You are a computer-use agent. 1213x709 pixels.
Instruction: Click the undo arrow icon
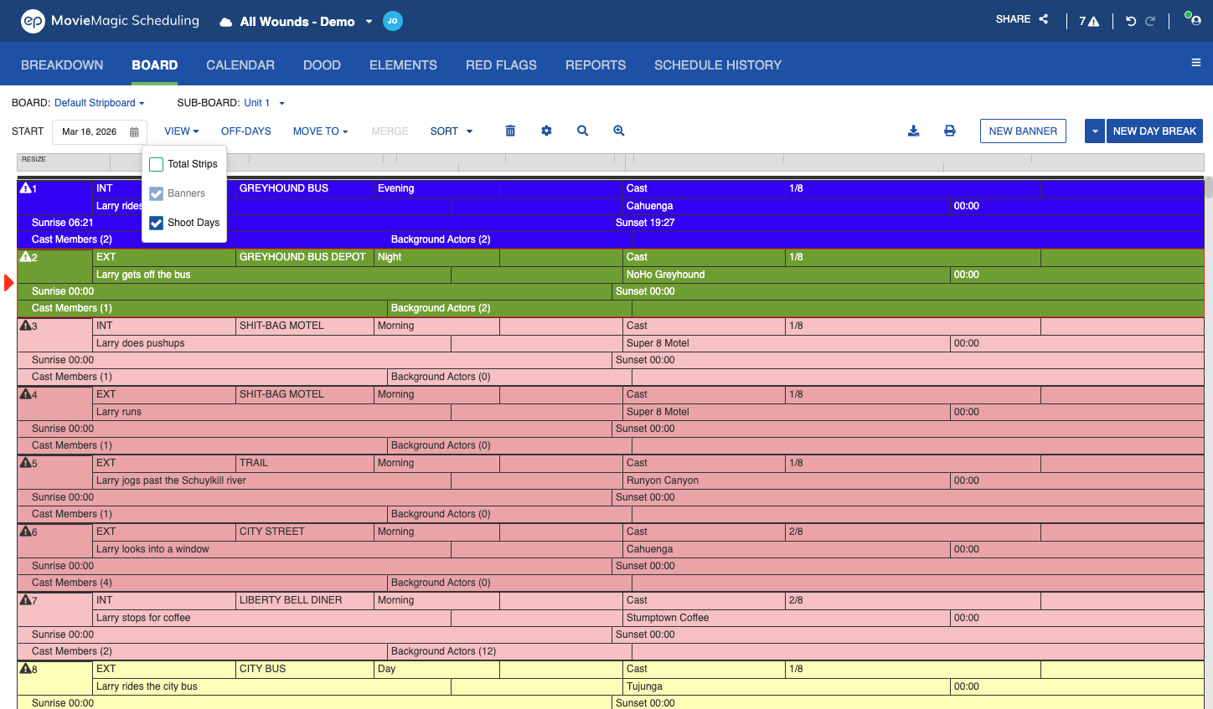click(1131, 21)
